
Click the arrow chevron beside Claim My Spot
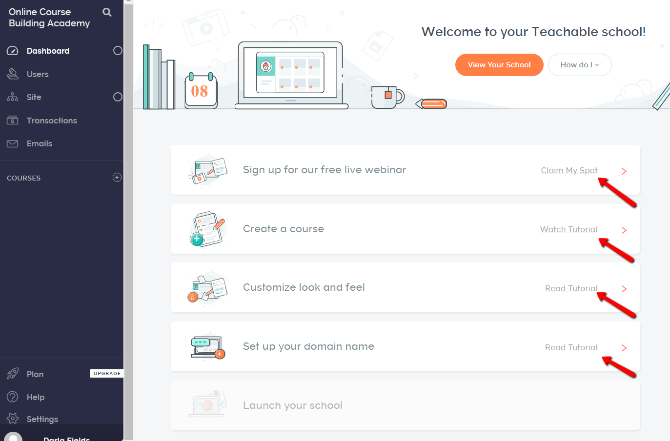(x=624, y=171)
